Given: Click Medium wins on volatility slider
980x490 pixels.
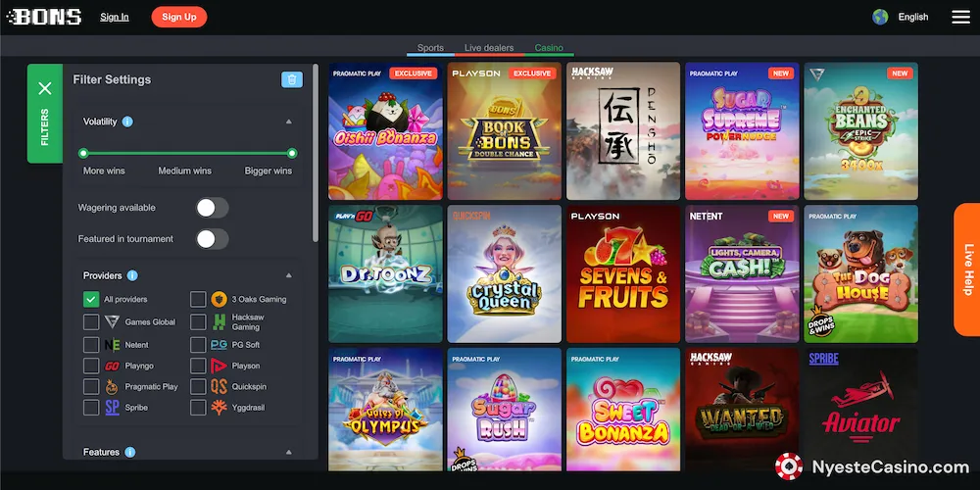Looking at the screenshot, I should [185, 171].
